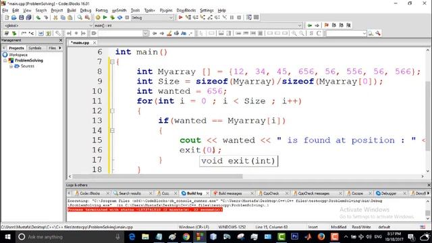Click the red process terminated log line
This screenshot has width=432, height=243.
click(x=145, y=210)
